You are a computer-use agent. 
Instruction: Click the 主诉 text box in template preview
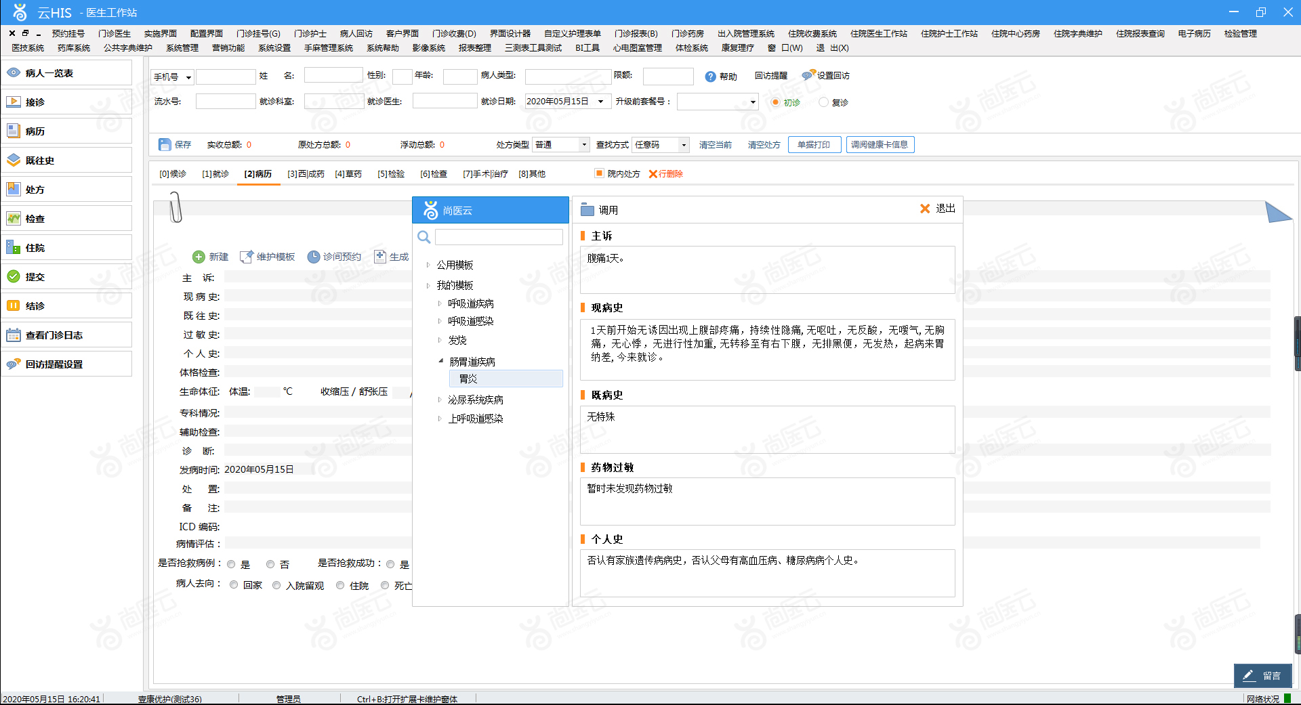(x=768, y=270)
